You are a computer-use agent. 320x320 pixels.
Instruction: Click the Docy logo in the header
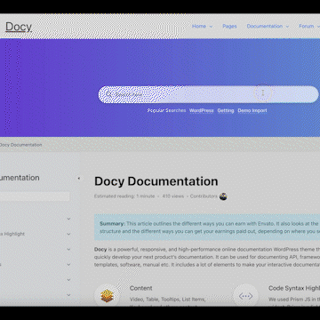coord(19,27)
